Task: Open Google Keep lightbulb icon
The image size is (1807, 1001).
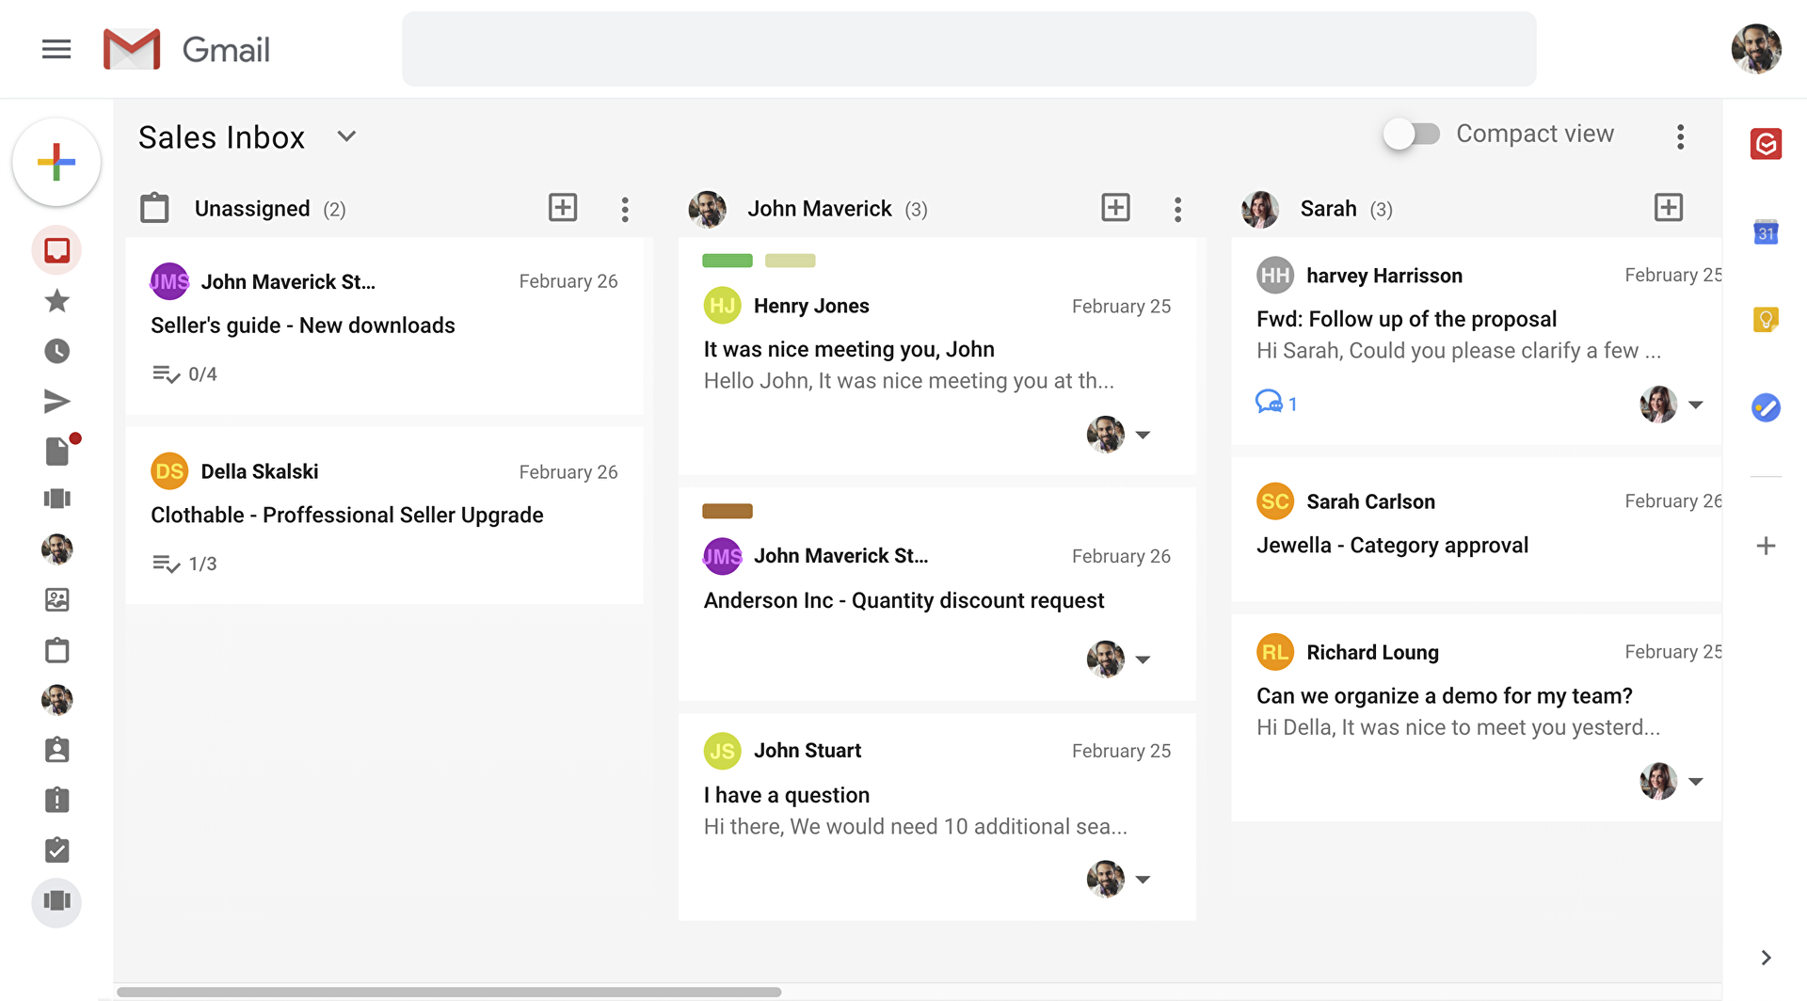Action: (x=1766, y=320)
